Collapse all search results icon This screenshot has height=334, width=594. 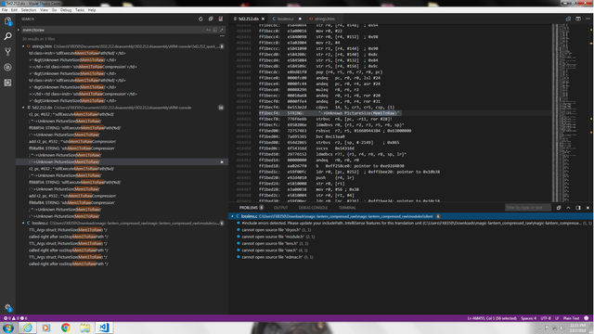pyautogui.click(x=211, y=19)
